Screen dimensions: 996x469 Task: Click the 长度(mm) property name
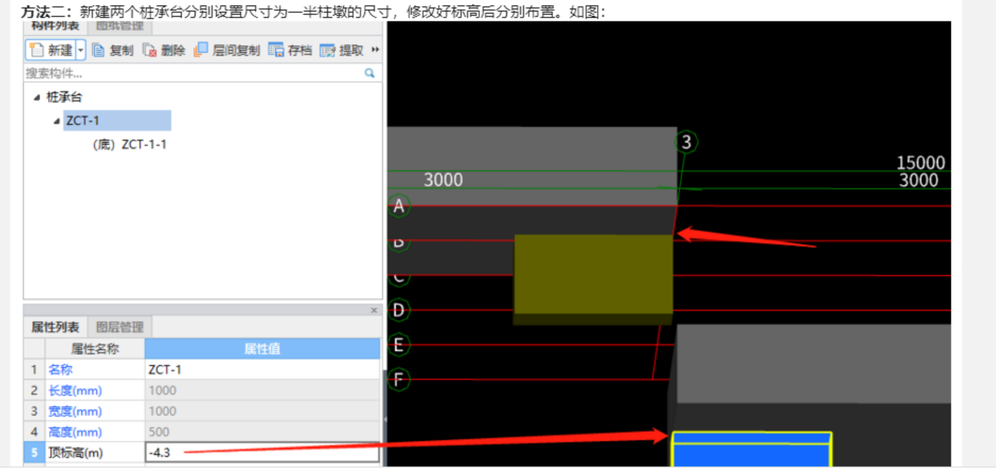(75, 391)
